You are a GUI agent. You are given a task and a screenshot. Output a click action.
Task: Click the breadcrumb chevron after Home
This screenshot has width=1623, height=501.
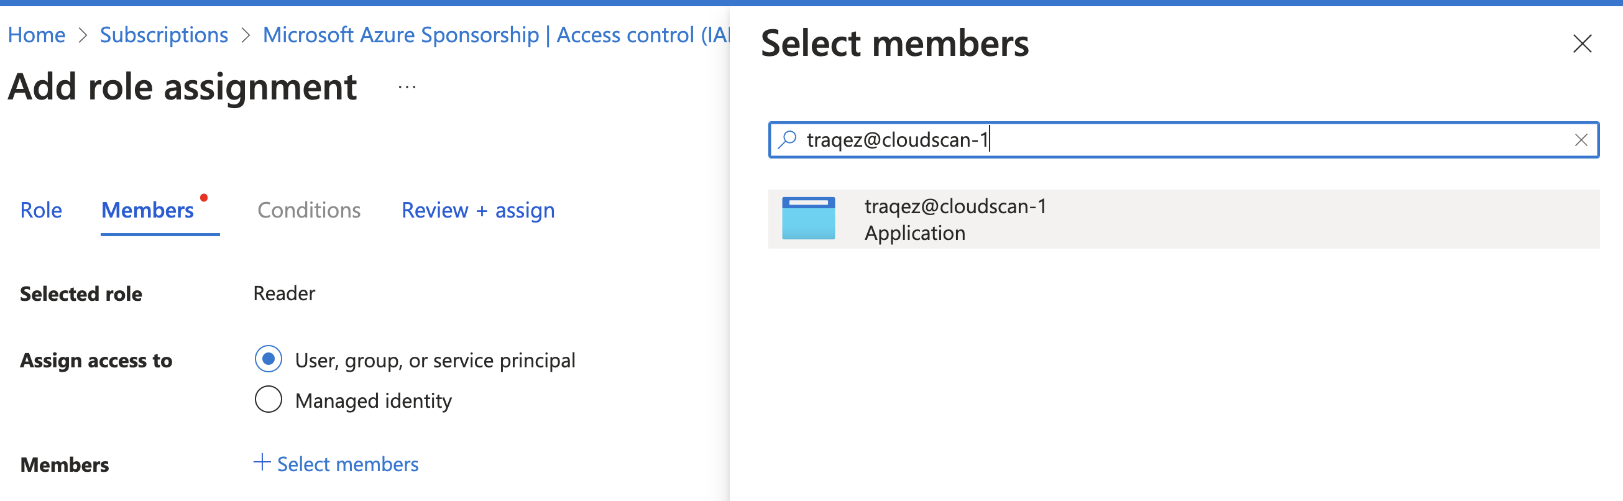tap(83, 36)
